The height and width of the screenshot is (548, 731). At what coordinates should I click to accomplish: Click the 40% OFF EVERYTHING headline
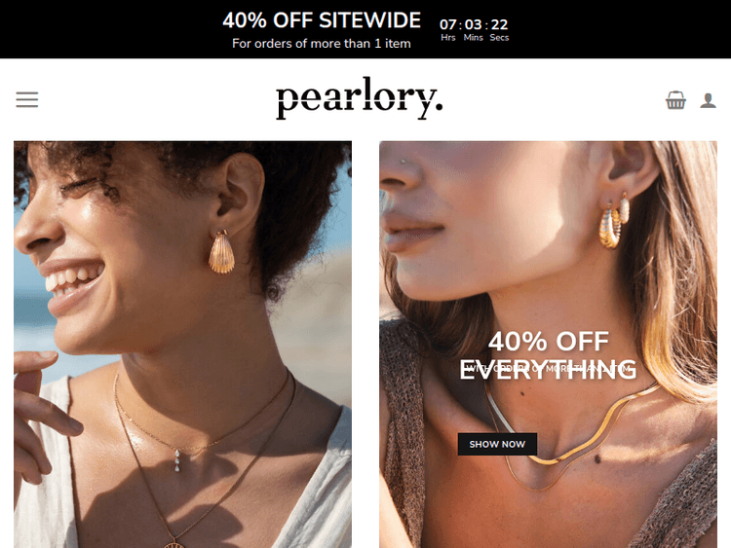coord(548,355)
